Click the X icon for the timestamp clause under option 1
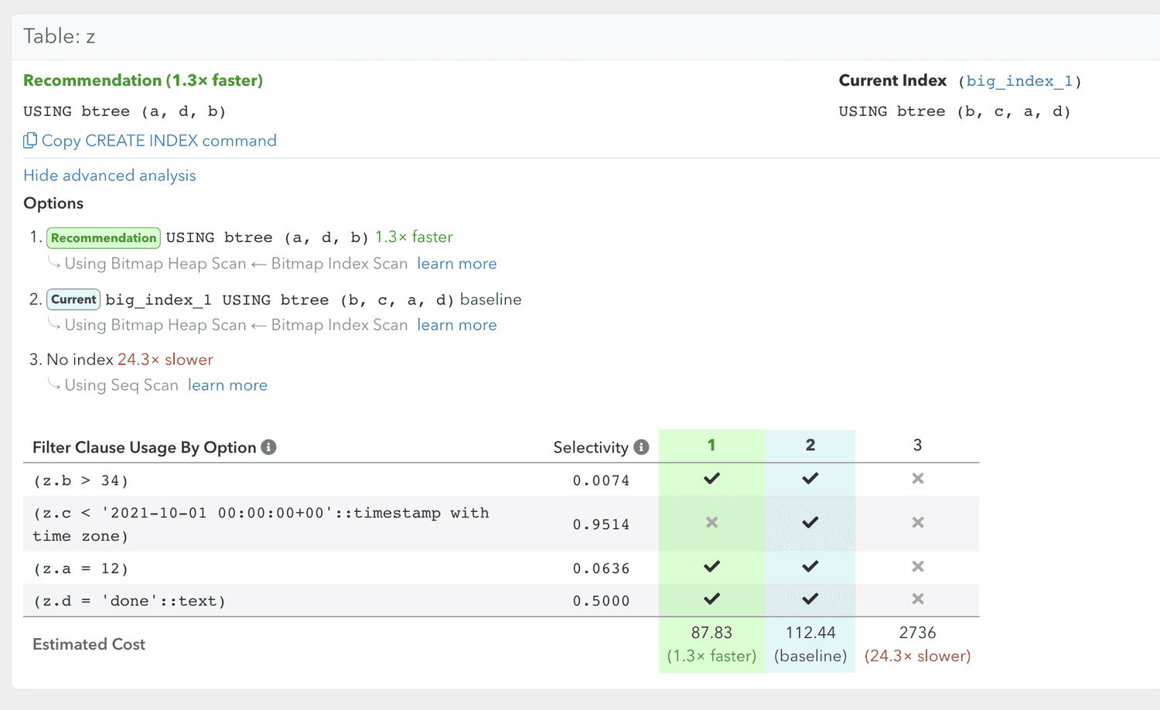Screen dimensions: 1160x710 tap(711, 523)
